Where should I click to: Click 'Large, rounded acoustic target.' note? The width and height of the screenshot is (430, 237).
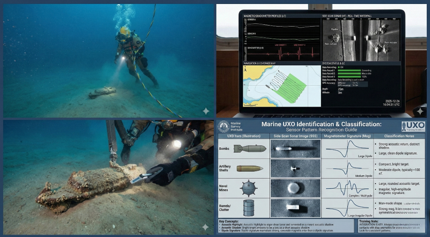coord(399,184)
